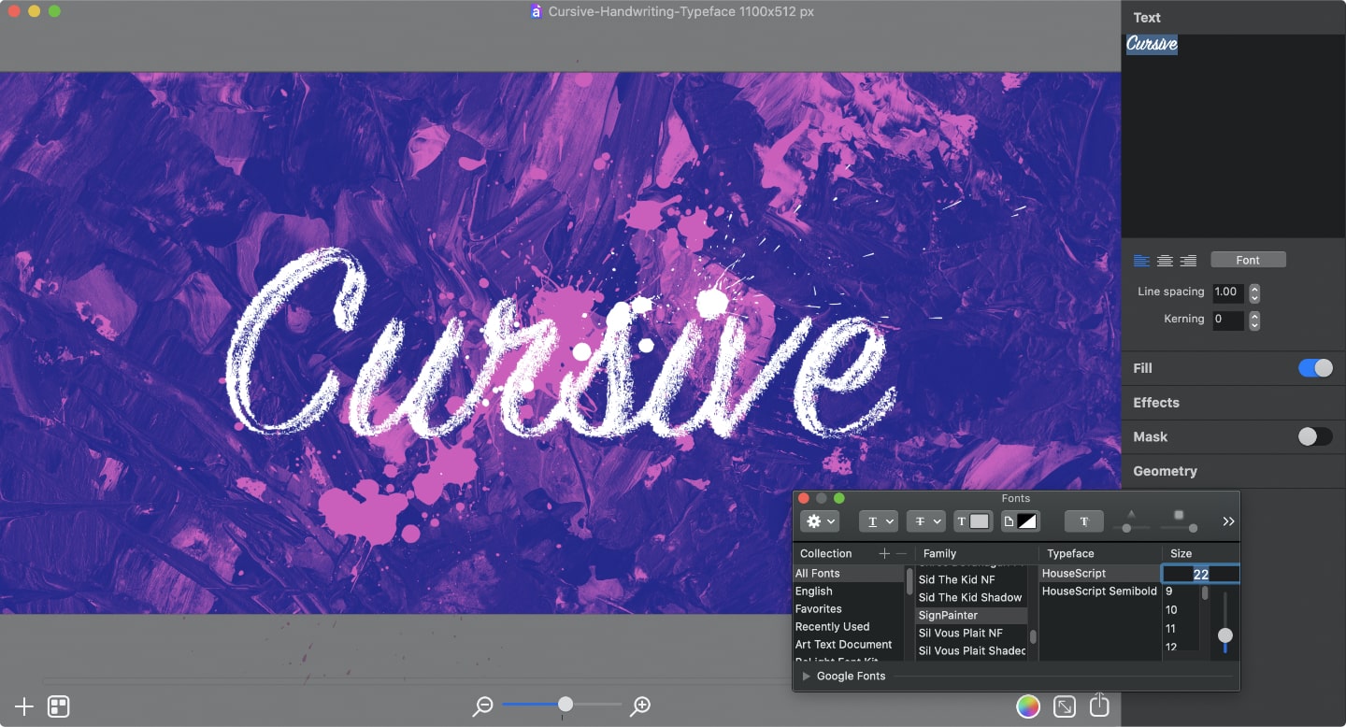Click the share icon in bottom toolbar
Screen dimensions: 1346x727
(x=1099, y=706)
